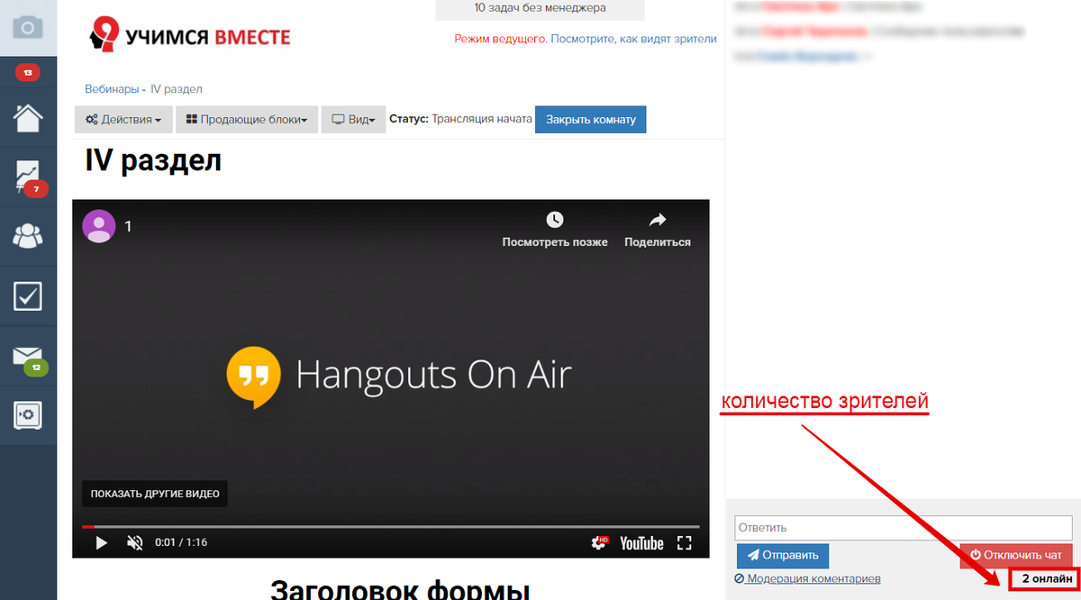This screenshot has height=600, width=1081.
Task: Open the checkbox tasks sidebar icon
Action: click(x=28, y=295)
